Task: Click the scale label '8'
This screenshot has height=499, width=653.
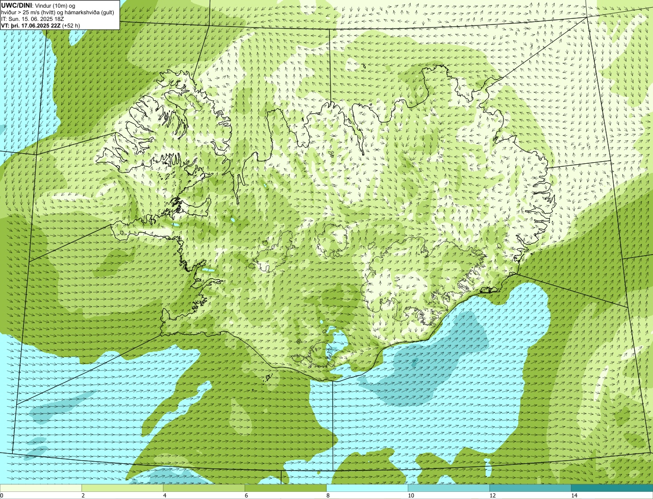Action: click(328, 495)
